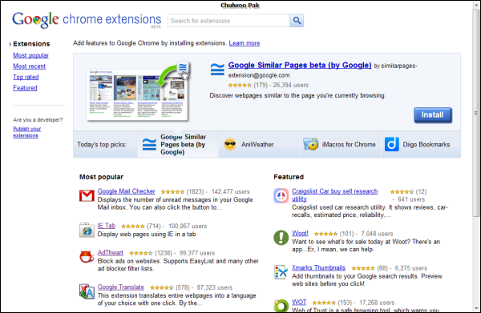This screenshot has height=313, width=481.
Task: Open Publish your extensions link
Action: pos(26,132)
